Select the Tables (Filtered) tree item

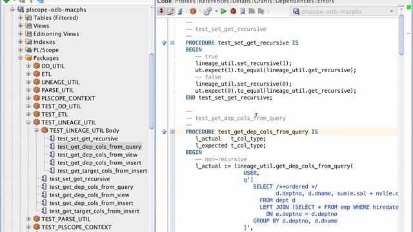55,18
